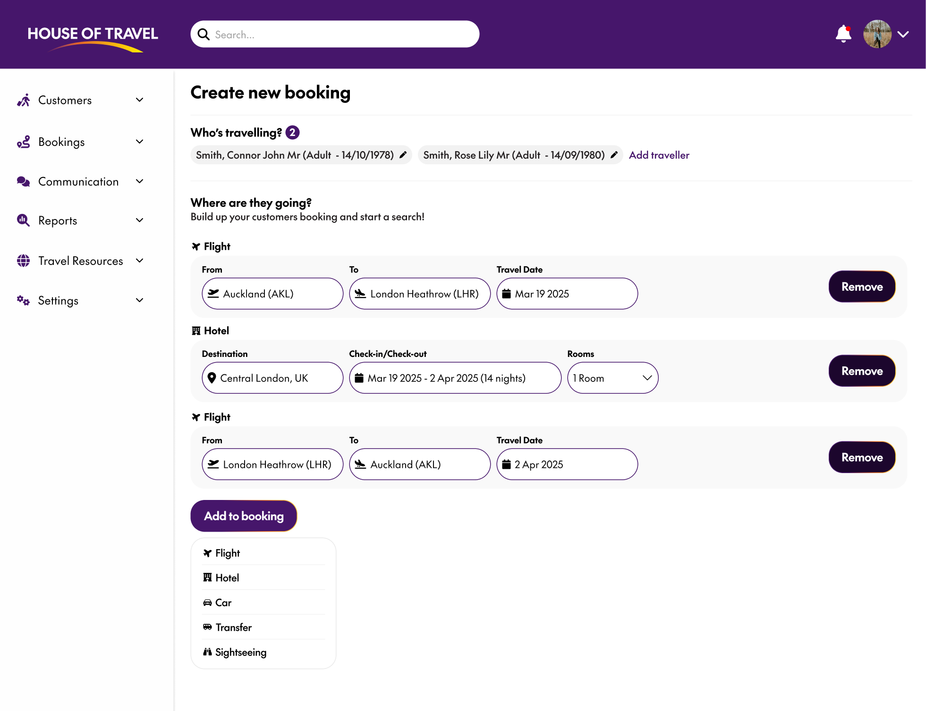Click the Settings gears icon
Viewport: 926px width, 711px height.
pos(24,300)
